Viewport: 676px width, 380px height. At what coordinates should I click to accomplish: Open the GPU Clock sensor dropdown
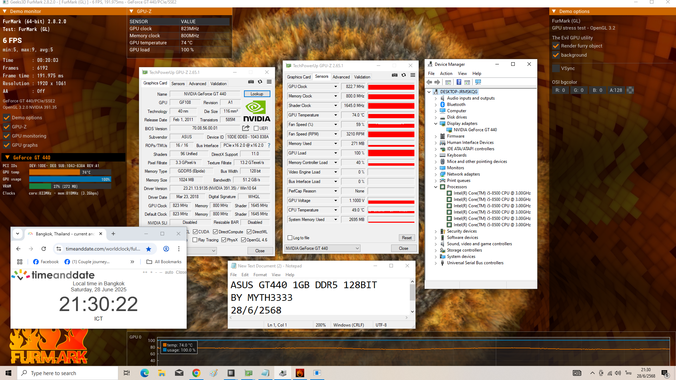click(x=336, y=87)
